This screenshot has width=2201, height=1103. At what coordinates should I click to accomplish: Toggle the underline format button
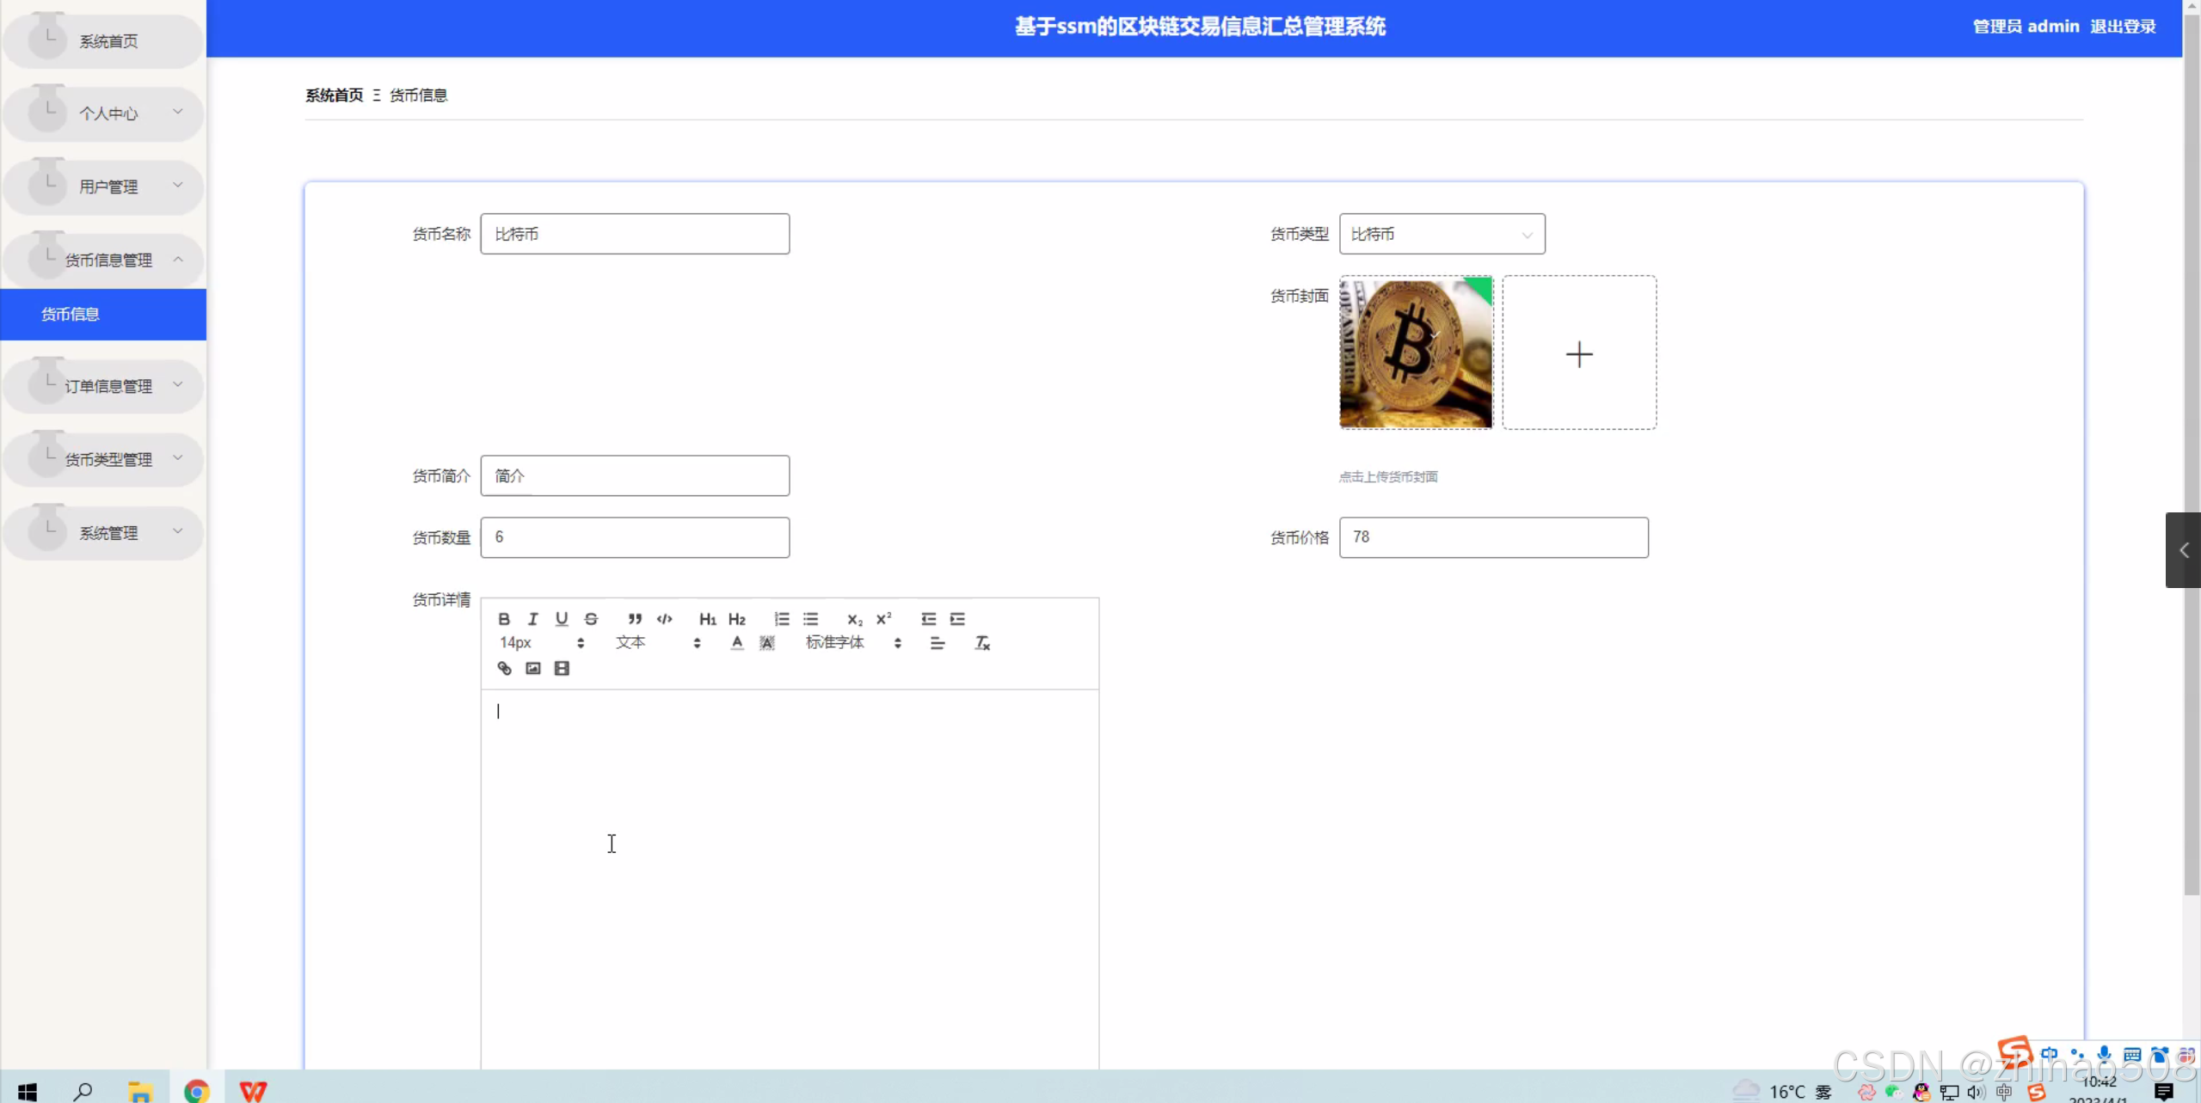tap(562, 619)
